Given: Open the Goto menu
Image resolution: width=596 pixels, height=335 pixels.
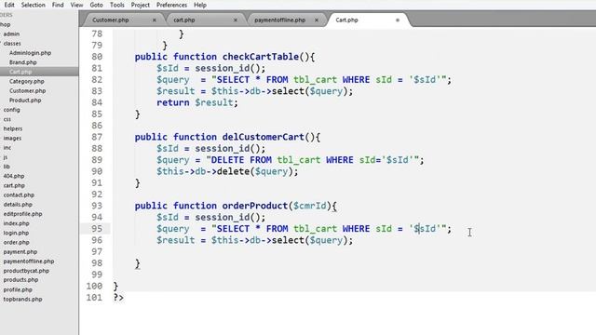Looking at the screenshot, I should coord(97,5).
